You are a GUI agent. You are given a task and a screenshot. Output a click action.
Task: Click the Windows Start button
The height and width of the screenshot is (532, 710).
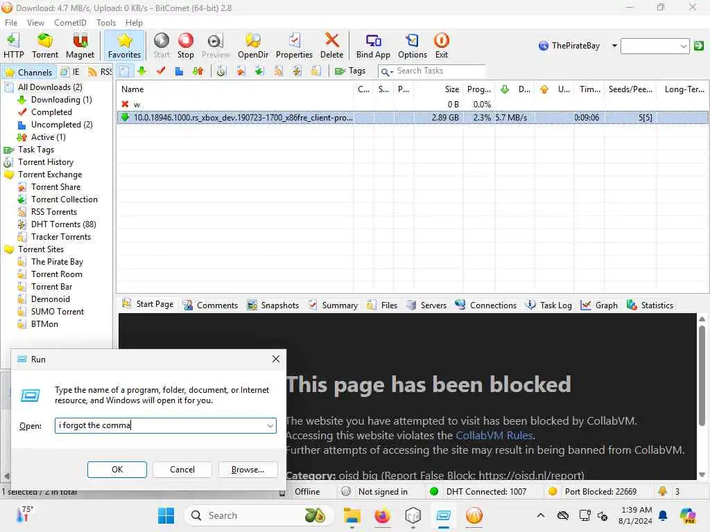[x=166, y=515]
